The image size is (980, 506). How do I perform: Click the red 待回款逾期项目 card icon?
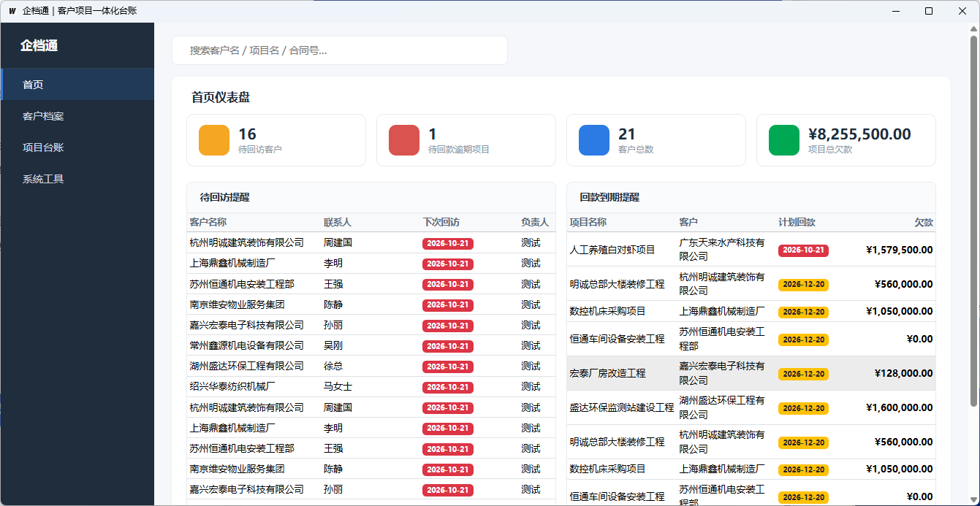click(x=404, y=140)
